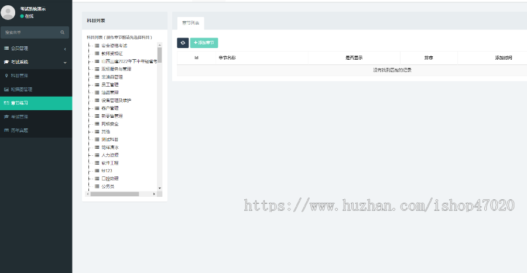The width and height of the screenshot is (527, 273).
Task: Click the subject list scrollbar up arrow
Action: coord(160,45)
